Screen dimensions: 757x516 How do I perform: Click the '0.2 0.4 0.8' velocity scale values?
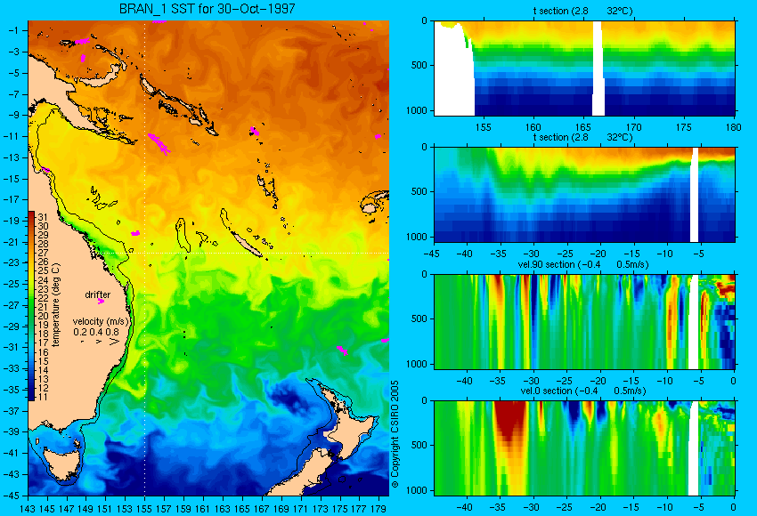click(x=96, y=332)
